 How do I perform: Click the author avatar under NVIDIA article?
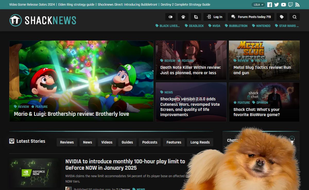click(68, 189)
